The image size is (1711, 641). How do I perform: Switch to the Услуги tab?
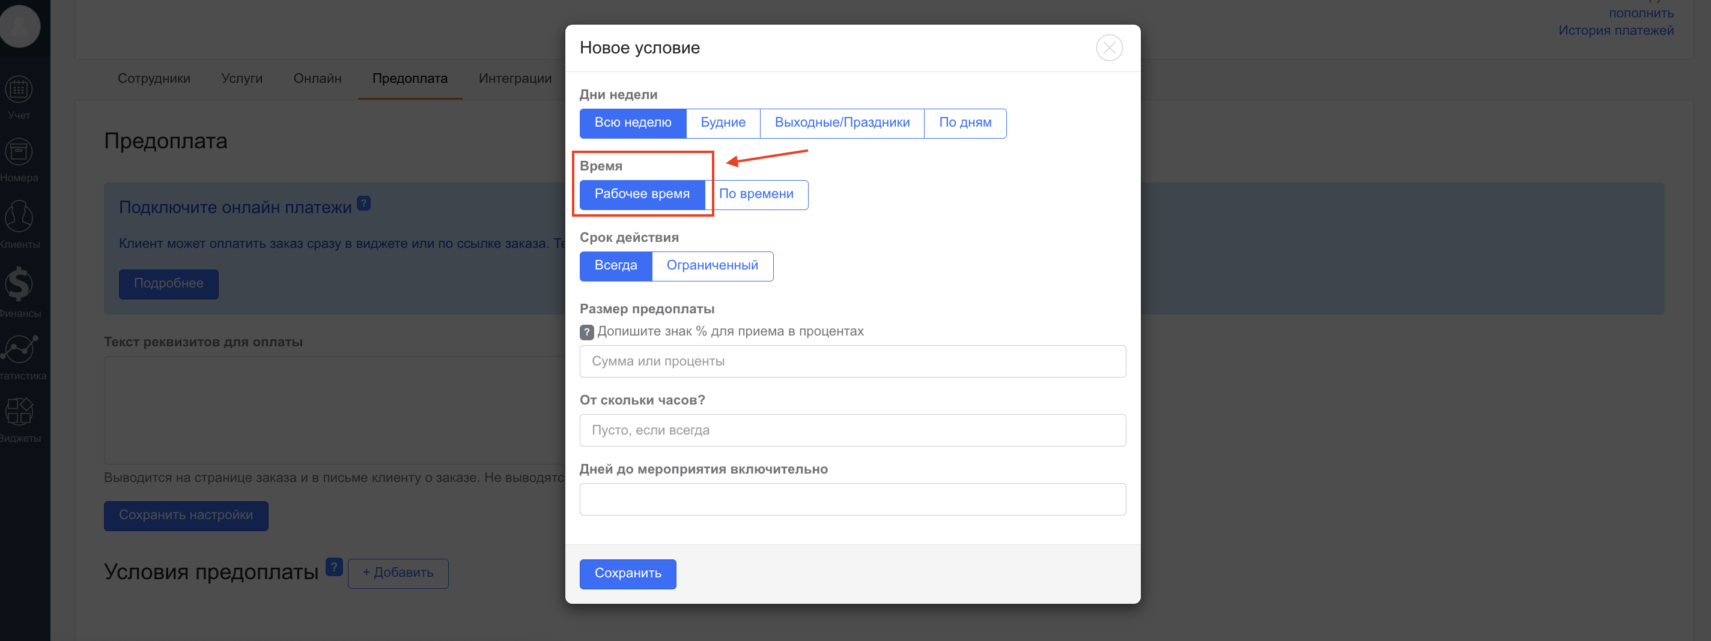(242, 78)
